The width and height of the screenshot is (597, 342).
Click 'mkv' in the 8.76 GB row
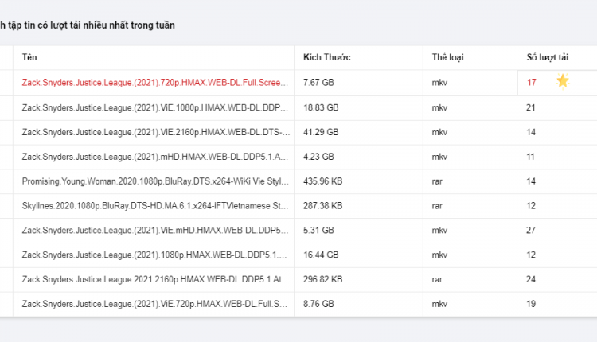pos(439,304)
